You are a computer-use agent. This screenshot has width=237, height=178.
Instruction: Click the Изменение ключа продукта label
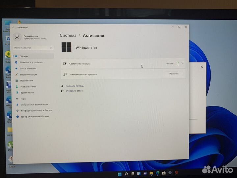(83, 74)
